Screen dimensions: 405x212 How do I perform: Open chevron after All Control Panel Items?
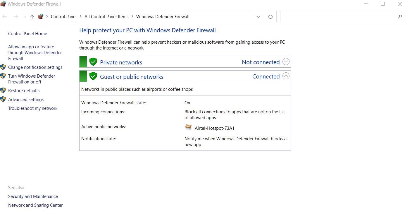tap(132, 17)
